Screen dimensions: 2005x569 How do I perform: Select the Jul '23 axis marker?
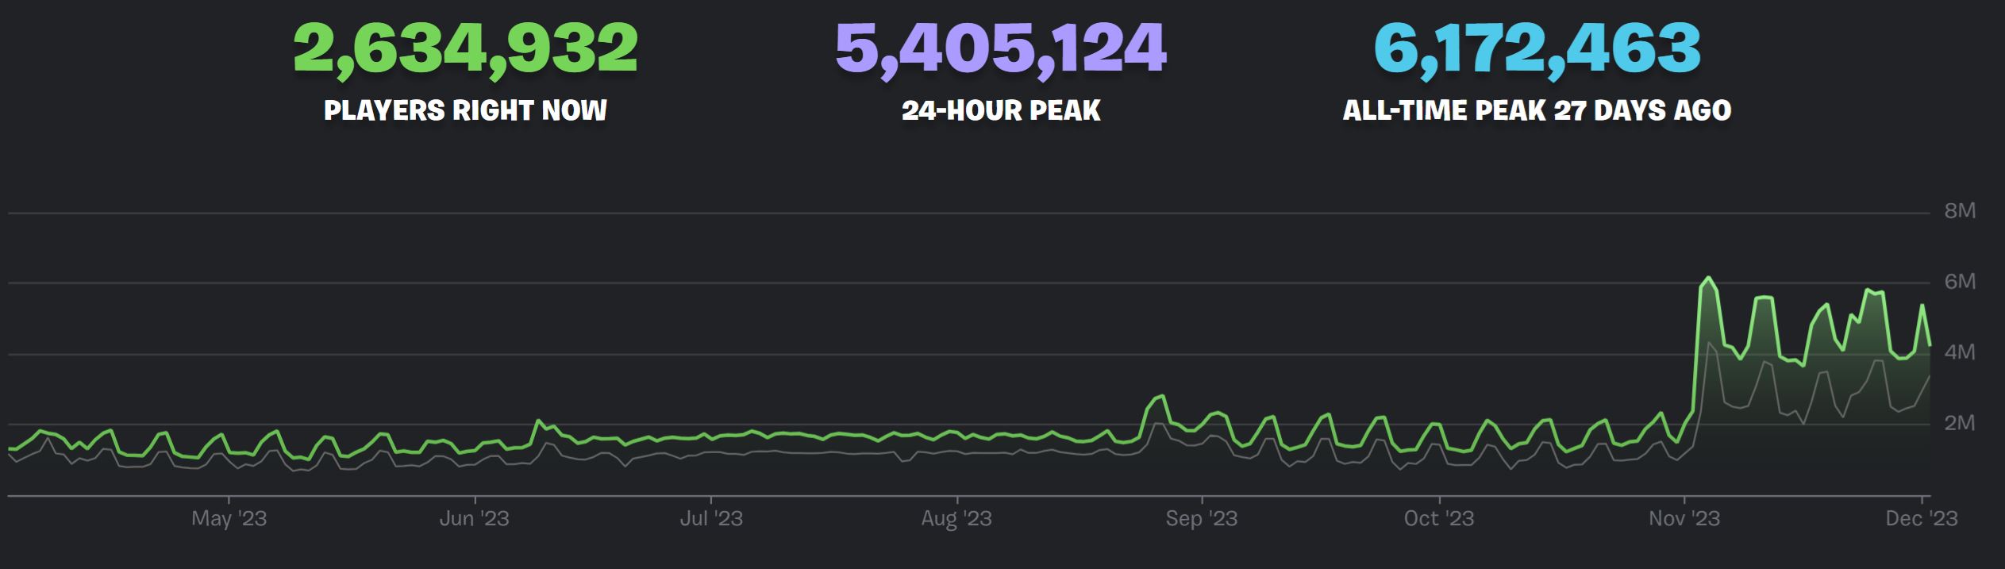(x=711, y=519)
